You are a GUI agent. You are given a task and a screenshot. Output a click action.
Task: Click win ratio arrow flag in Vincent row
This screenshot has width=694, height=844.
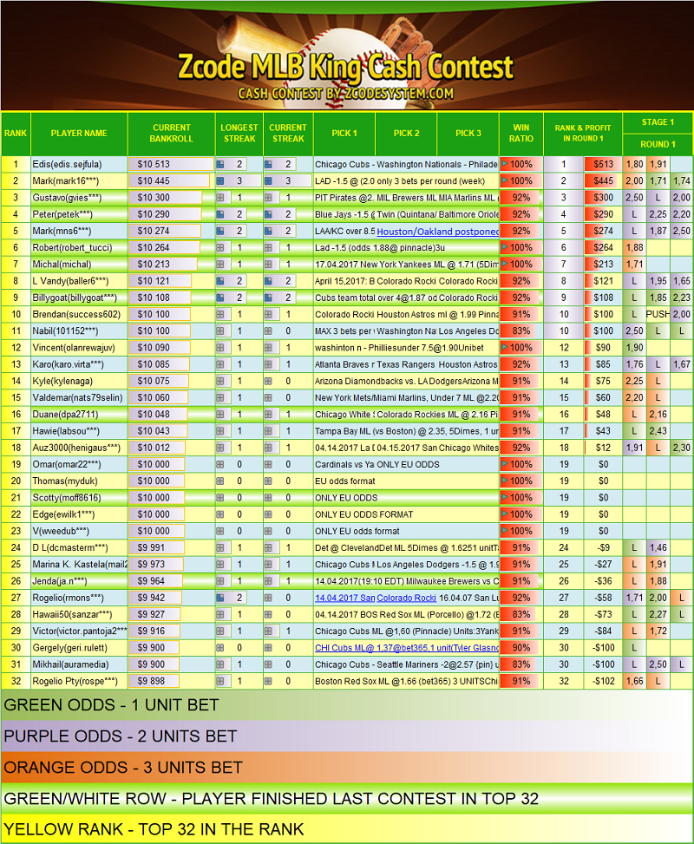pyautogui.click(x=505, y=348)
